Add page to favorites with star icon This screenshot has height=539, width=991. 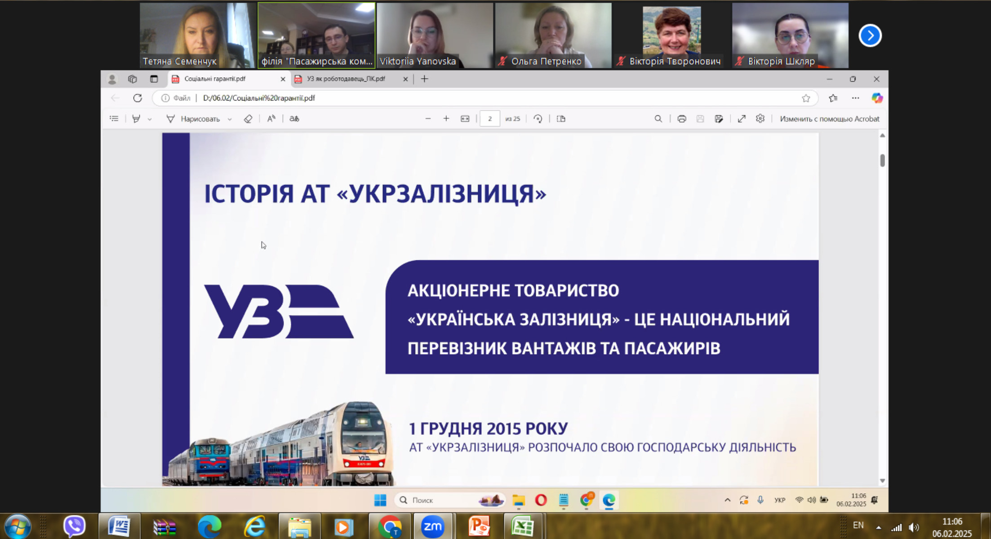[806, 98]
